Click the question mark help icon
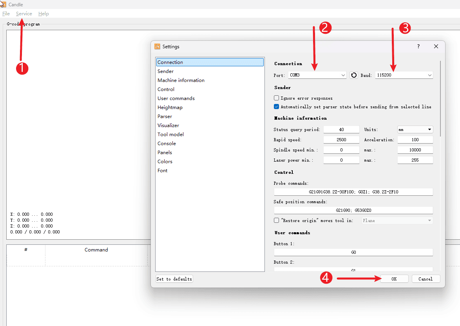 coord(418,46)
